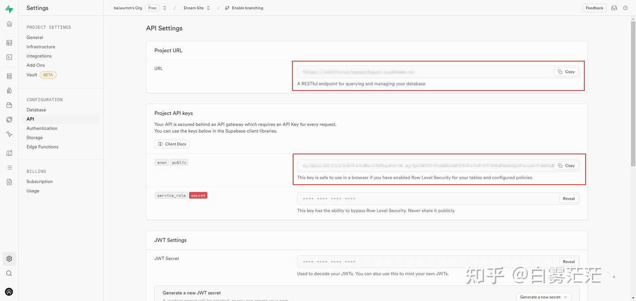Open the Storage icon in sidebar
The width and height of the screenshot is (636, 301).
point(9,105)
